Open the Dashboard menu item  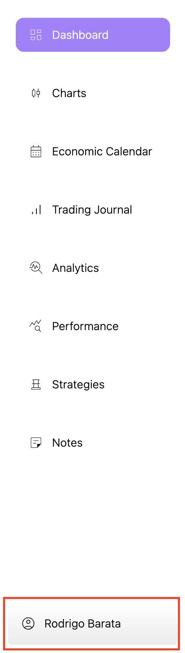tap(93, 35)
